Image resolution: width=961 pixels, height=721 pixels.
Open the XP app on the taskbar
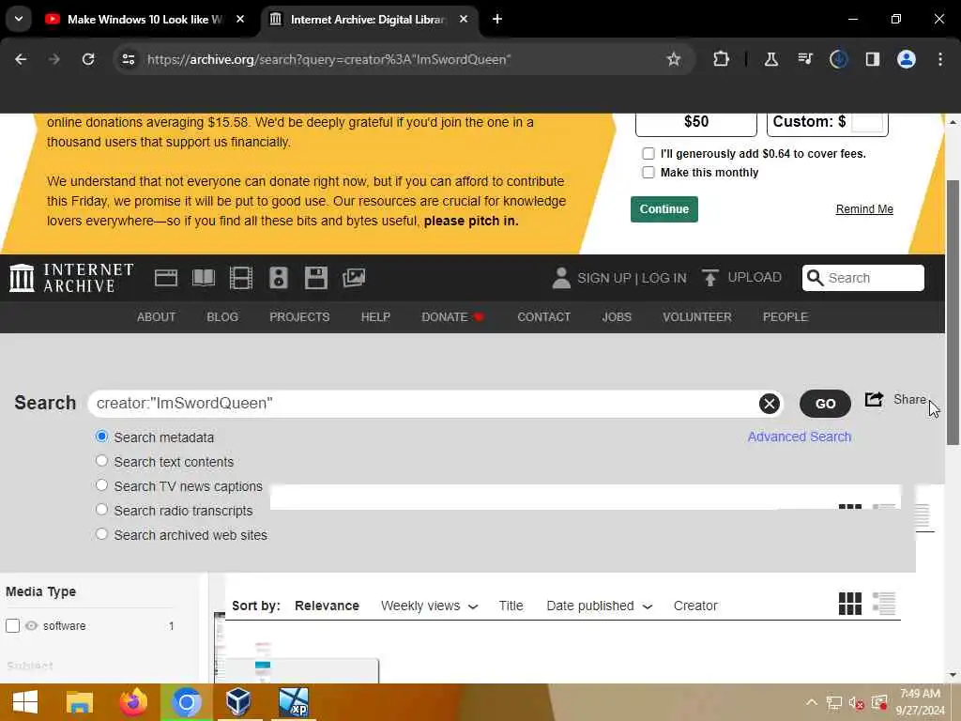pos(293,702)
